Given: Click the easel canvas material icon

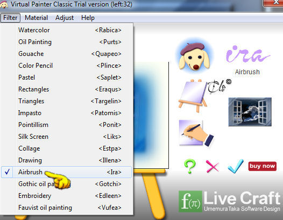Looking at the screenshot, I should pyautogui.click(x=193, y=96).
